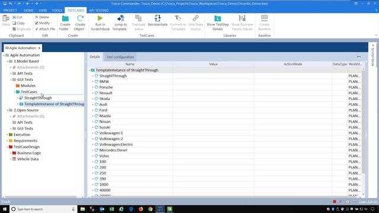Click the Windows search box
This screenshot has width=379, height=213.
pos(43,209)
